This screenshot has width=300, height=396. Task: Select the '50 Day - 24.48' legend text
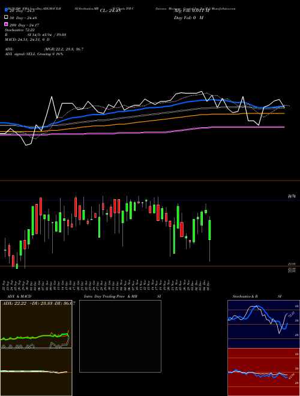(23, 18)
